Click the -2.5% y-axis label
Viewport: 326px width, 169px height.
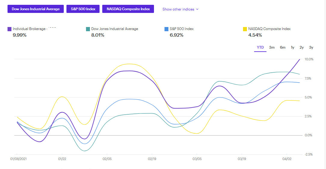(x=309, y=154)
